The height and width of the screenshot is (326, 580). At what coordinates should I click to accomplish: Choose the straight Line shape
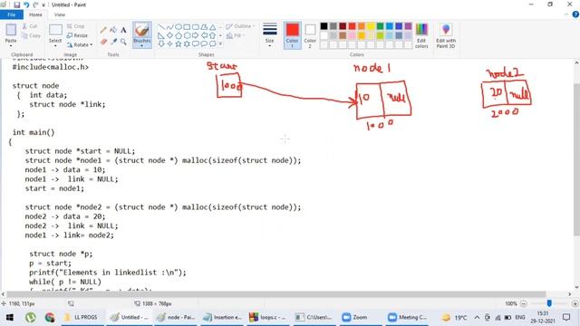[161, 27]
